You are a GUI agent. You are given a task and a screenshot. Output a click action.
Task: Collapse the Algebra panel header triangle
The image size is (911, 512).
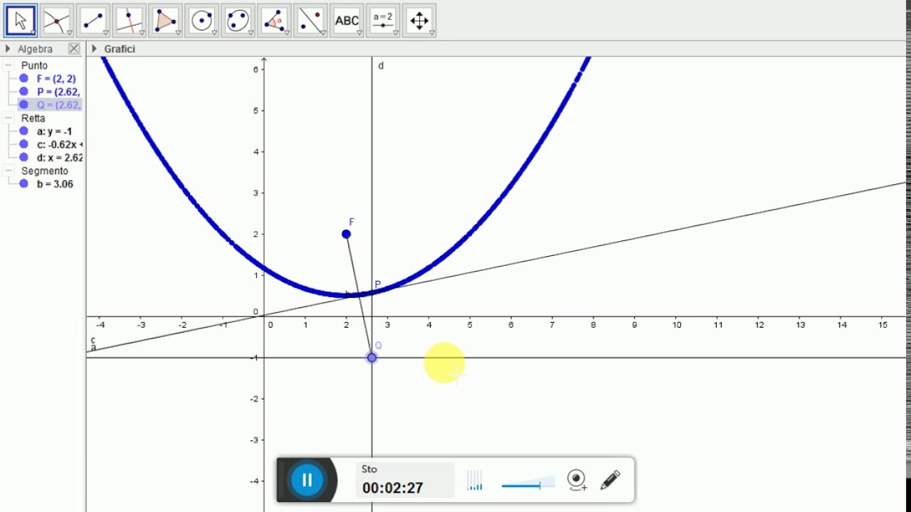(8, 49)
